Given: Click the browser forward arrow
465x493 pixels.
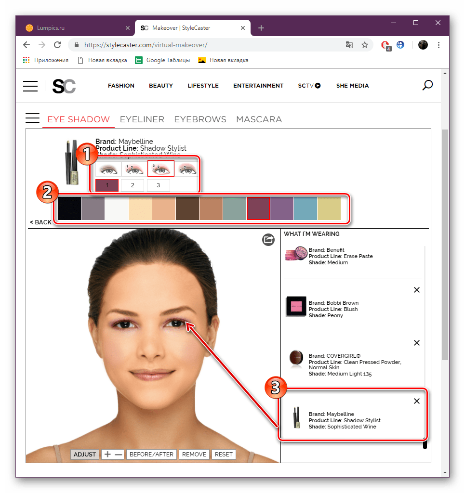Looking at the screenshot, I should [x=42, y=45].
